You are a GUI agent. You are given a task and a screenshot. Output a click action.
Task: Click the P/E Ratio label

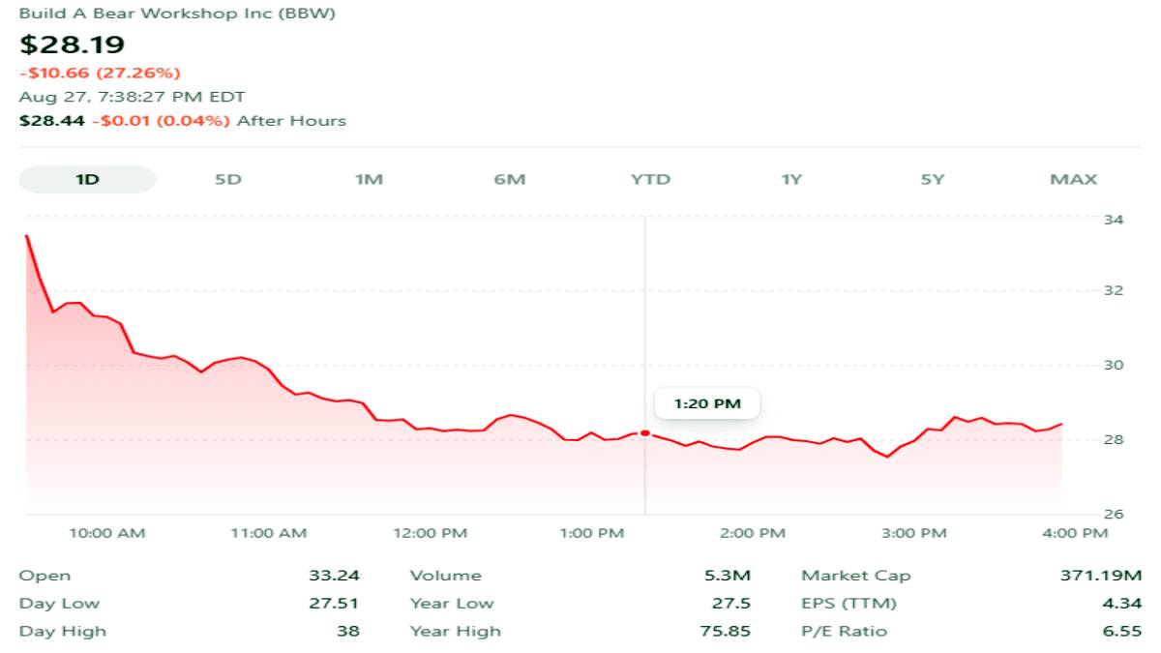pos(844,632)
